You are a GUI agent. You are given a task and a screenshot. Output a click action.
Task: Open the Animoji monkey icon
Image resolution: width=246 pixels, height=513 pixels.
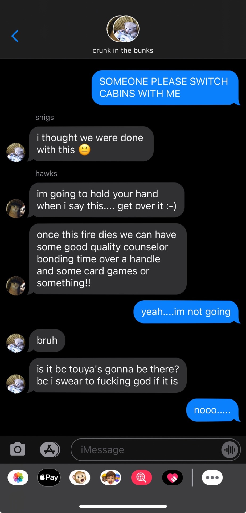pos(80,477)
